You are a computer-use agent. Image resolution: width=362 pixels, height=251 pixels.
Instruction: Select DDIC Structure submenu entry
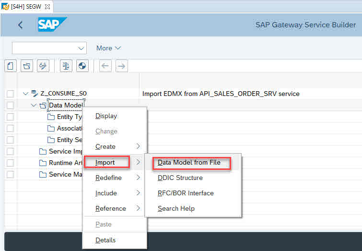click(193, 178)
